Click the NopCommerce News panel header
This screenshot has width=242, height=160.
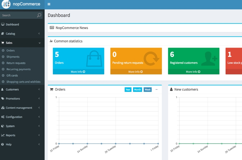(x=145, y=28)
